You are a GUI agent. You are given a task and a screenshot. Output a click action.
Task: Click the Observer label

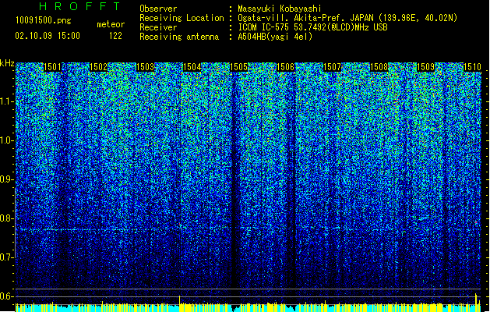pos(158,9)
